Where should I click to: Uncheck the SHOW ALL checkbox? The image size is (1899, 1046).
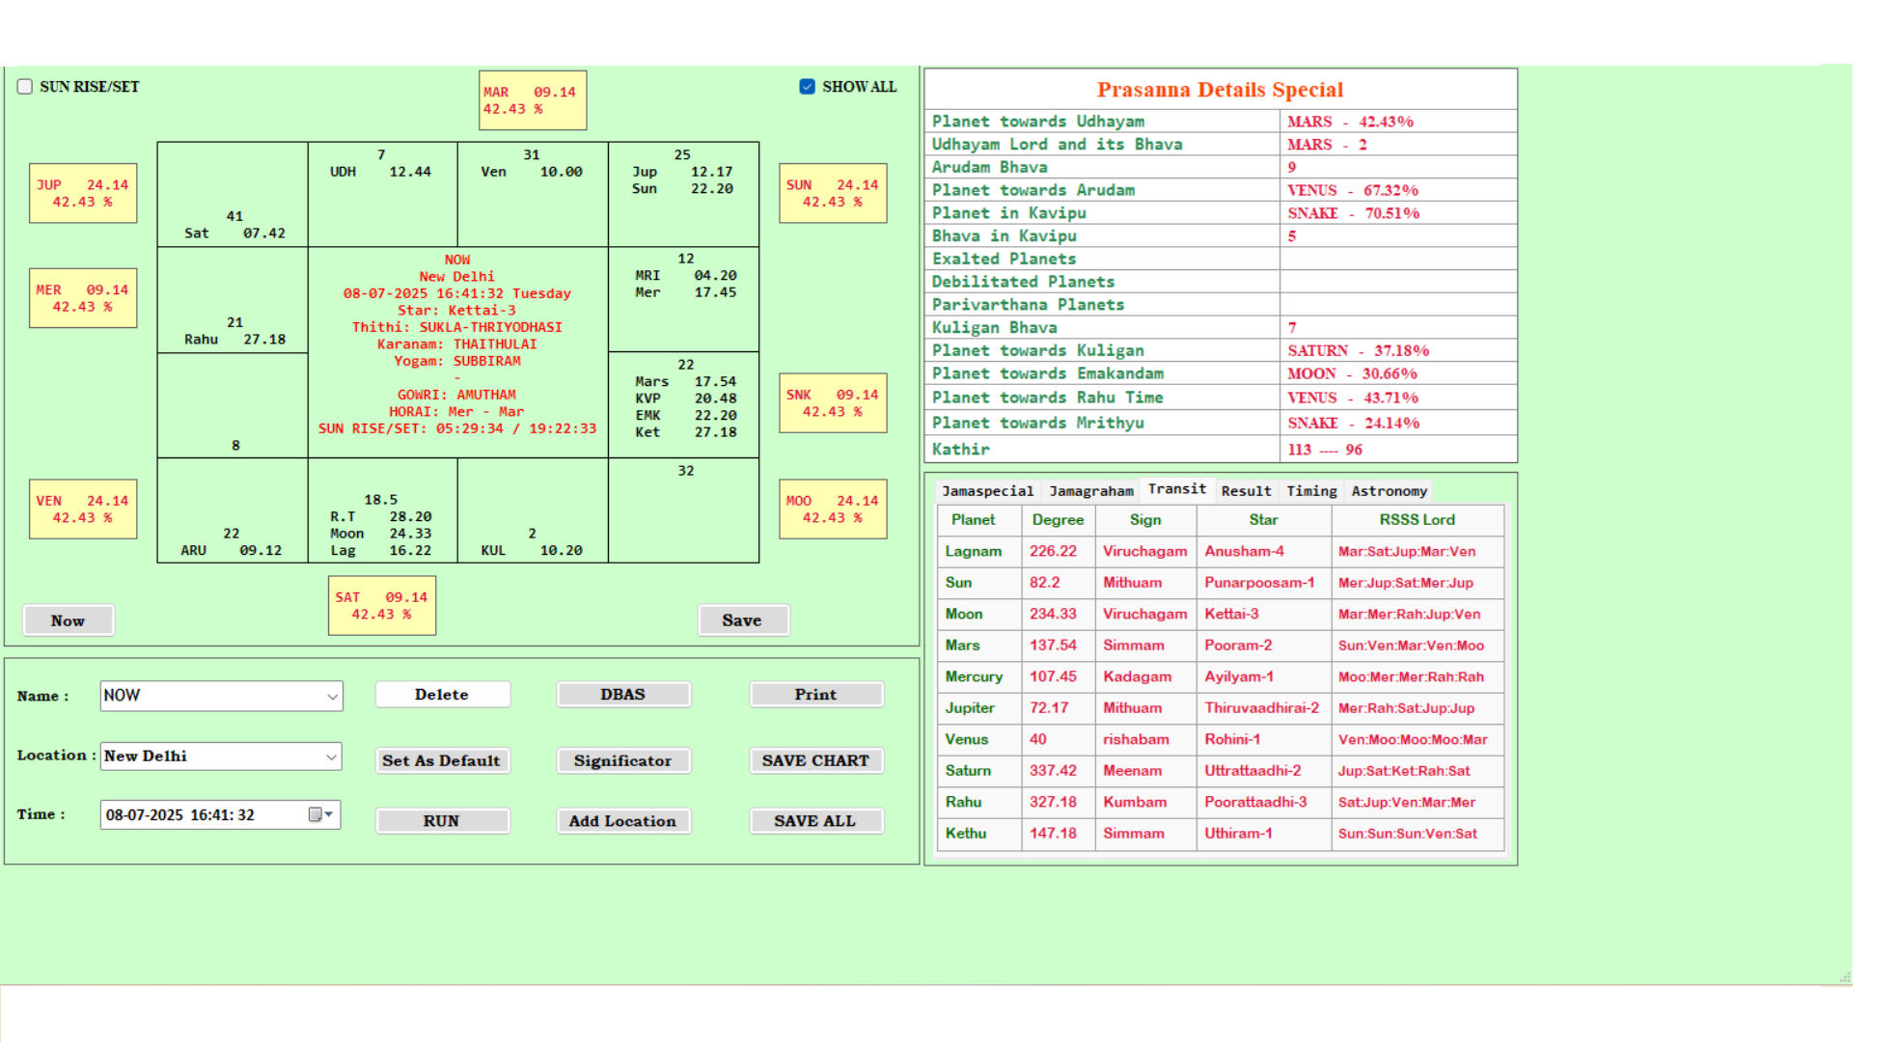[x=808, y=87]
